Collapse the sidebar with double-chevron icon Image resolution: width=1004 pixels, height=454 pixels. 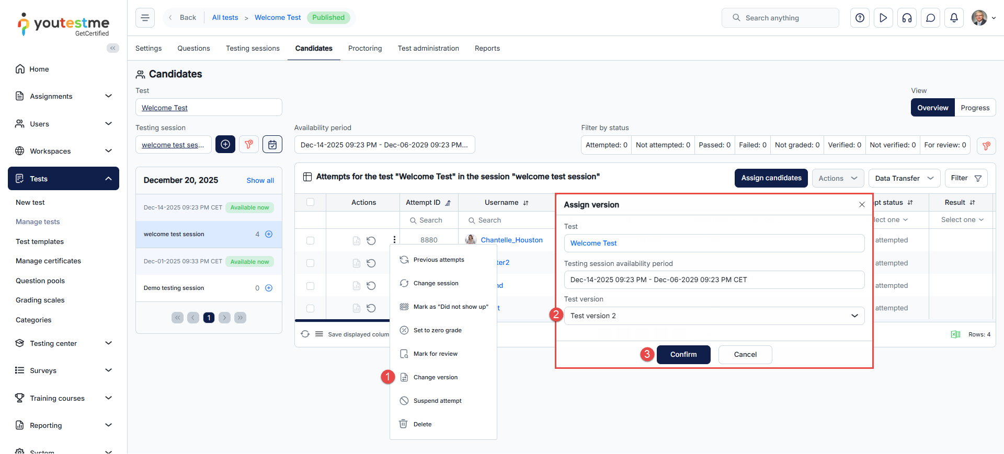[x=112, y=48]
